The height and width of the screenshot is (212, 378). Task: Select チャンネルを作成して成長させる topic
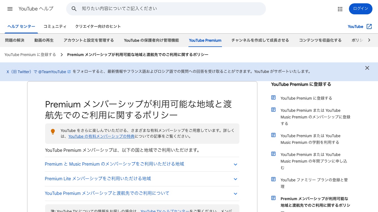[260, 40]
